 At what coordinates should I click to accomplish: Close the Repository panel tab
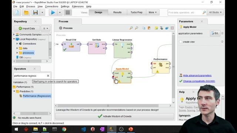click(36, 21)
